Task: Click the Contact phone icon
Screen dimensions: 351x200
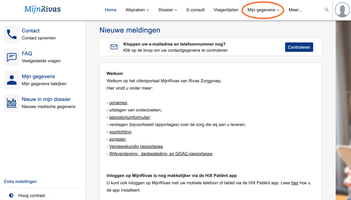Action: pyautogui.click(x=12, y=34)
